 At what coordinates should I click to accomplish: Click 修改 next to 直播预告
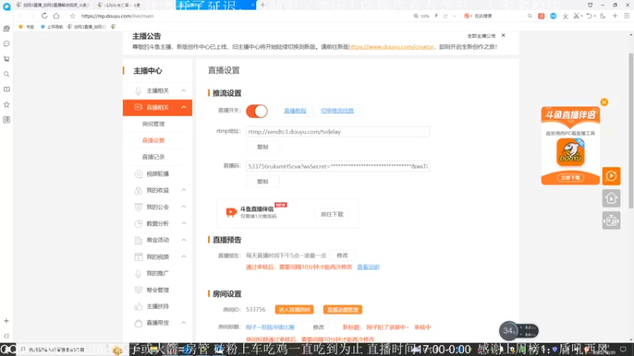pos(342,256)
